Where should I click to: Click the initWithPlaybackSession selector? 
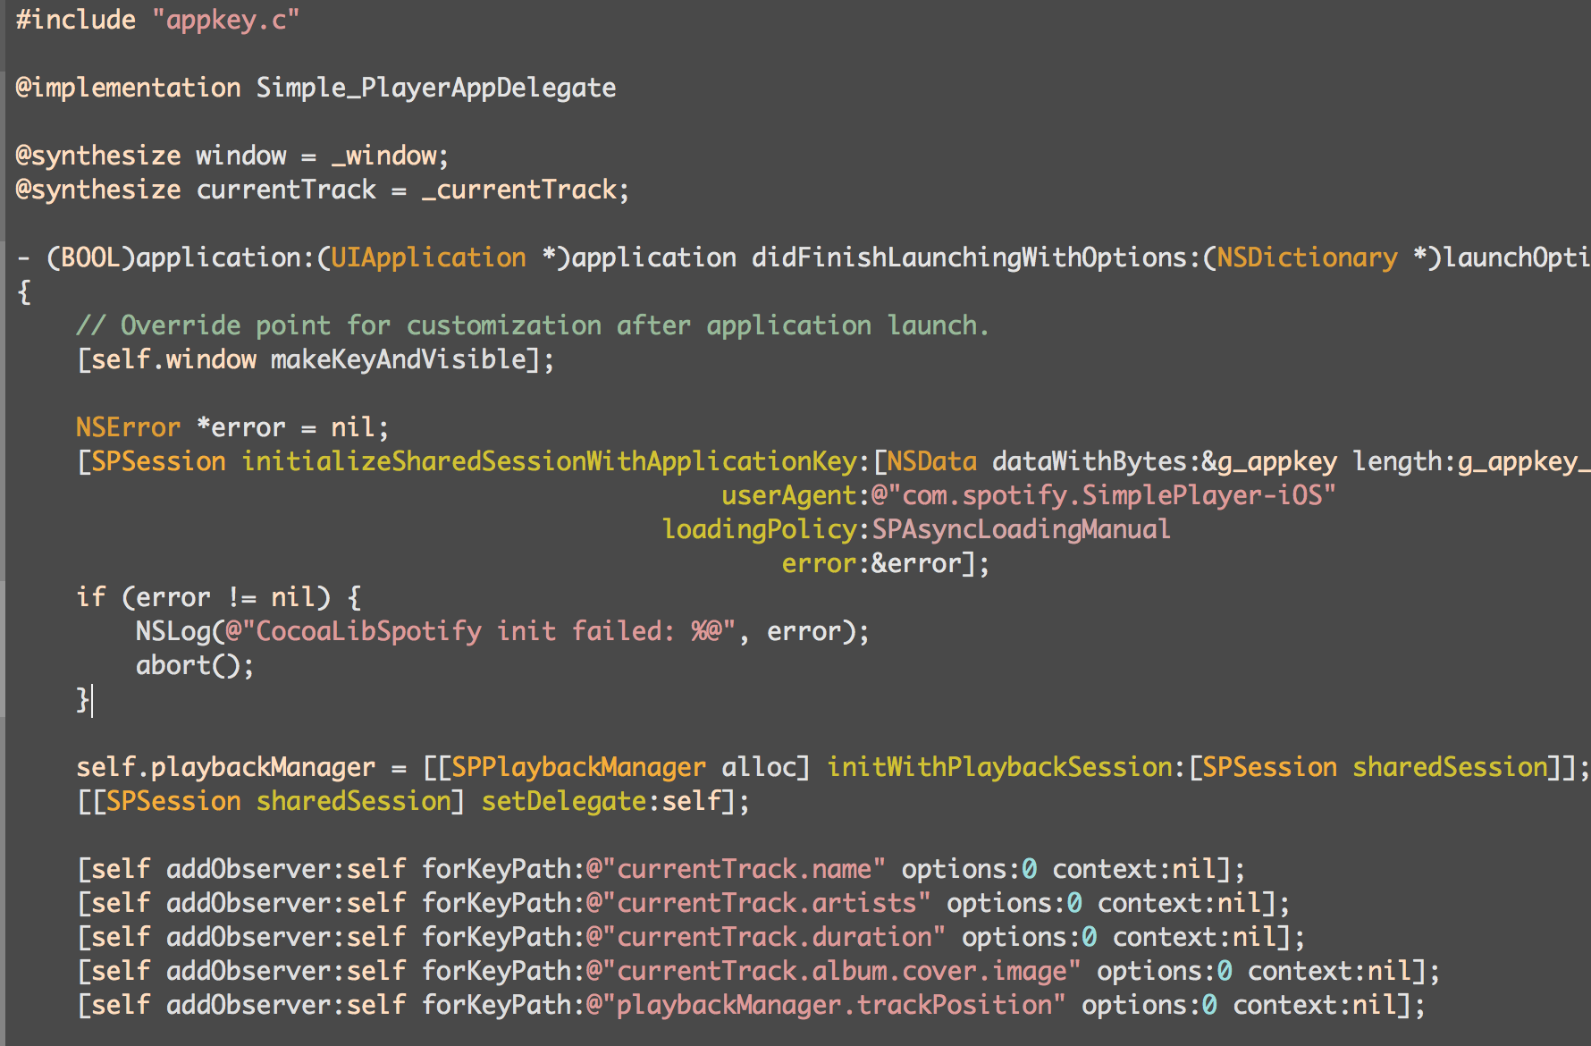pyautogui.click(x=999, y=767)
